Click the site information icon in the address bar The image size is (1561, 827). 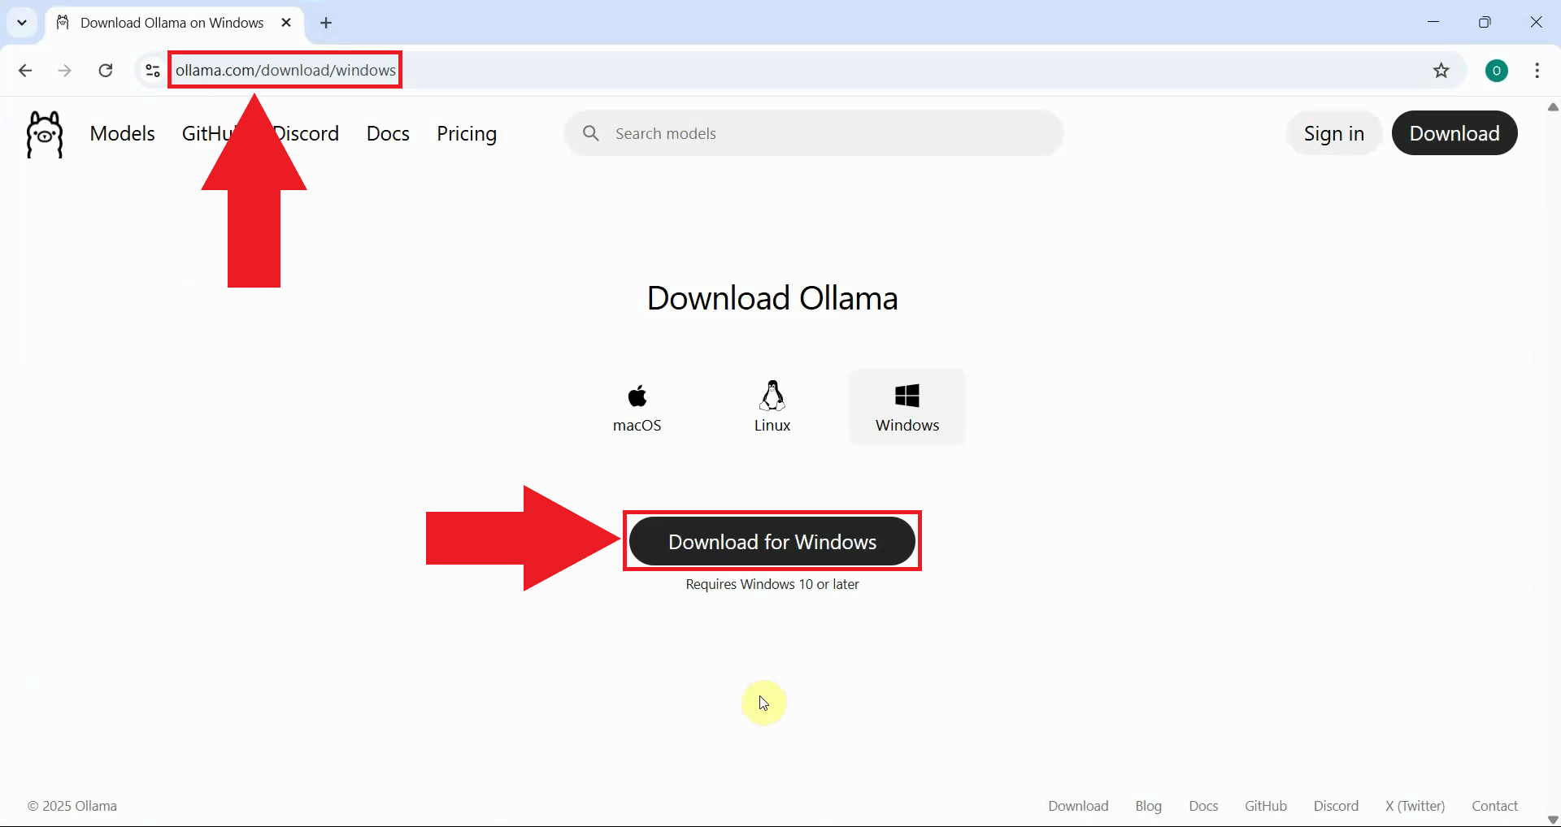[x=151, y=70]
